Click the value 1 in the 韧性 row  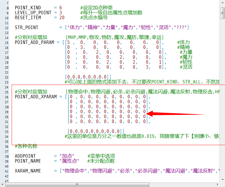tap(160, 62)
